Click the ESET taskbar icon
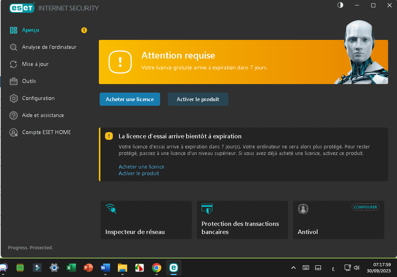The width and height of the screenshot is (397, 277). point(174,268)
